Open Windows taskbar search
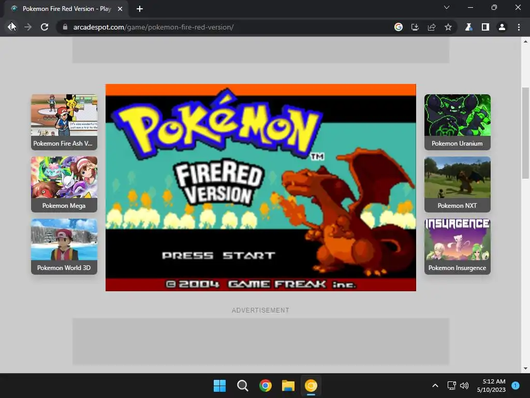The height and width of the screenshot is (398, 530). pos(243,386)
